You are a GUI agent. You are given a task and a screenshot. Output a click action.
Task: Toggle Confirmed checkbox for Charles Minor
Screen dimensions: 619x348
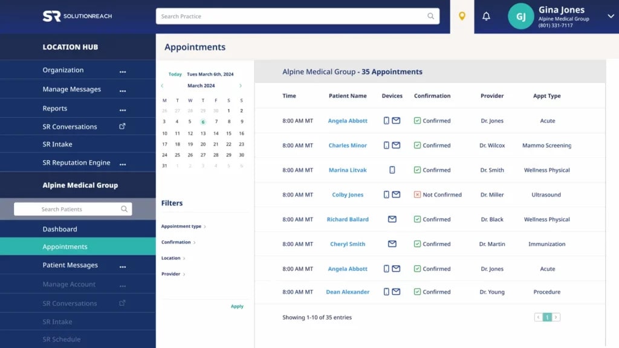[417, 146]
